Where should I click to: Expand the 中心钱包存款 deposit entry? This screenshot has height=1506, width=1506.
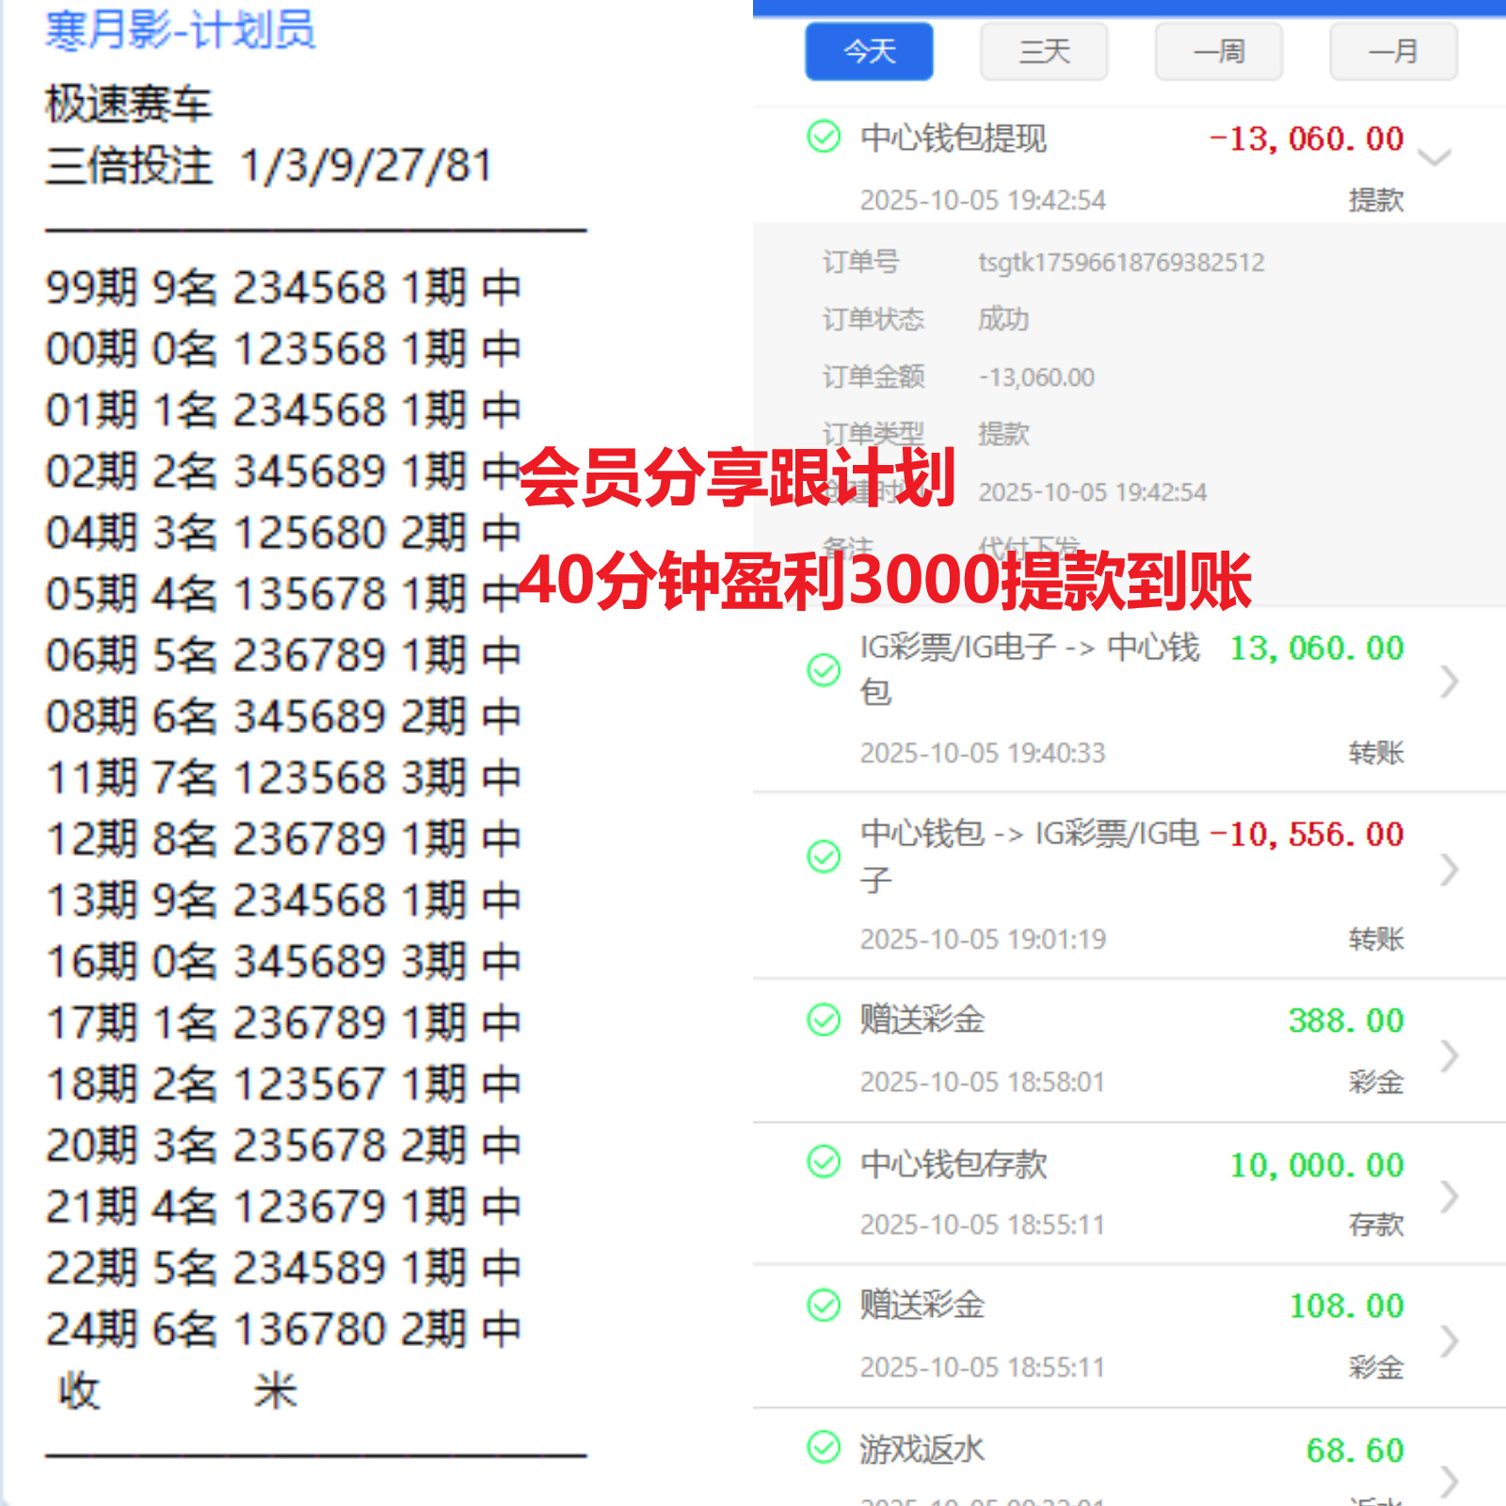1450,1195
